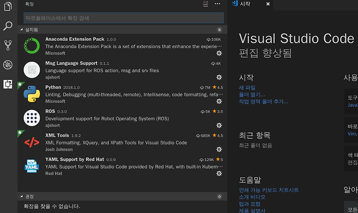Open gear menu for ROS extension

[x=219, y=125]
